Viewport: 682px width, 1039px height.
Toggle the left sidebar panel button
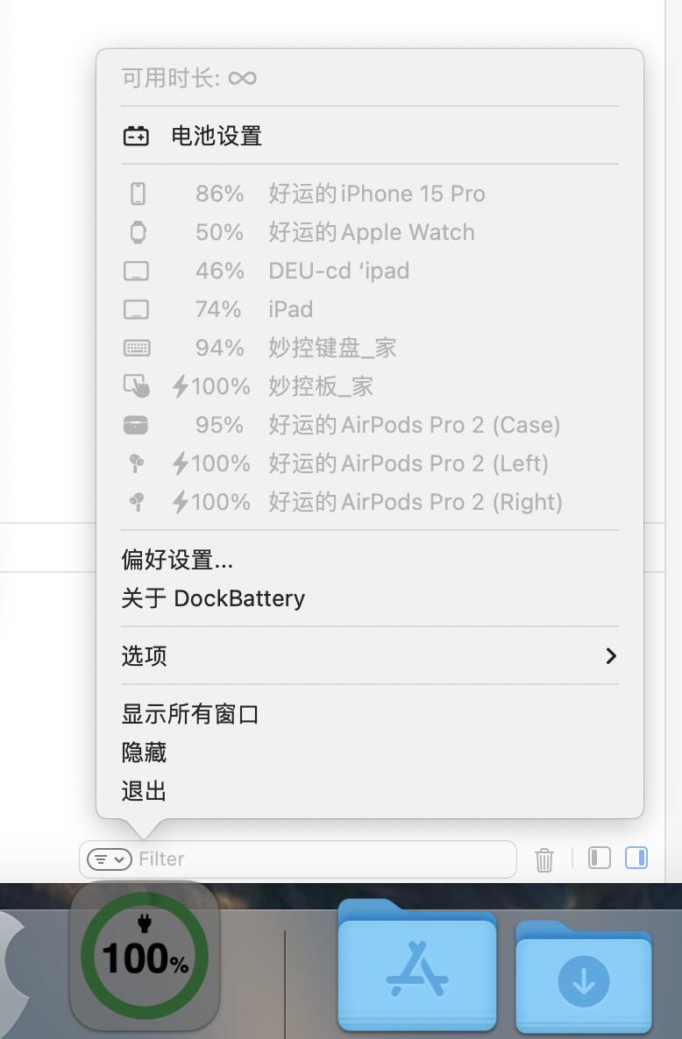click(x=600, y=858)
